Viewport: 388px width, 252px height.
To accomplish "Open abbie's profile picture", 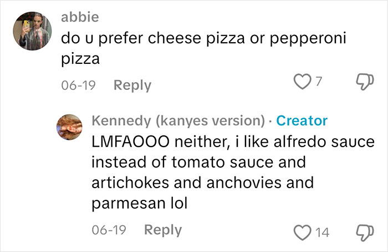I will click(32, 31).
